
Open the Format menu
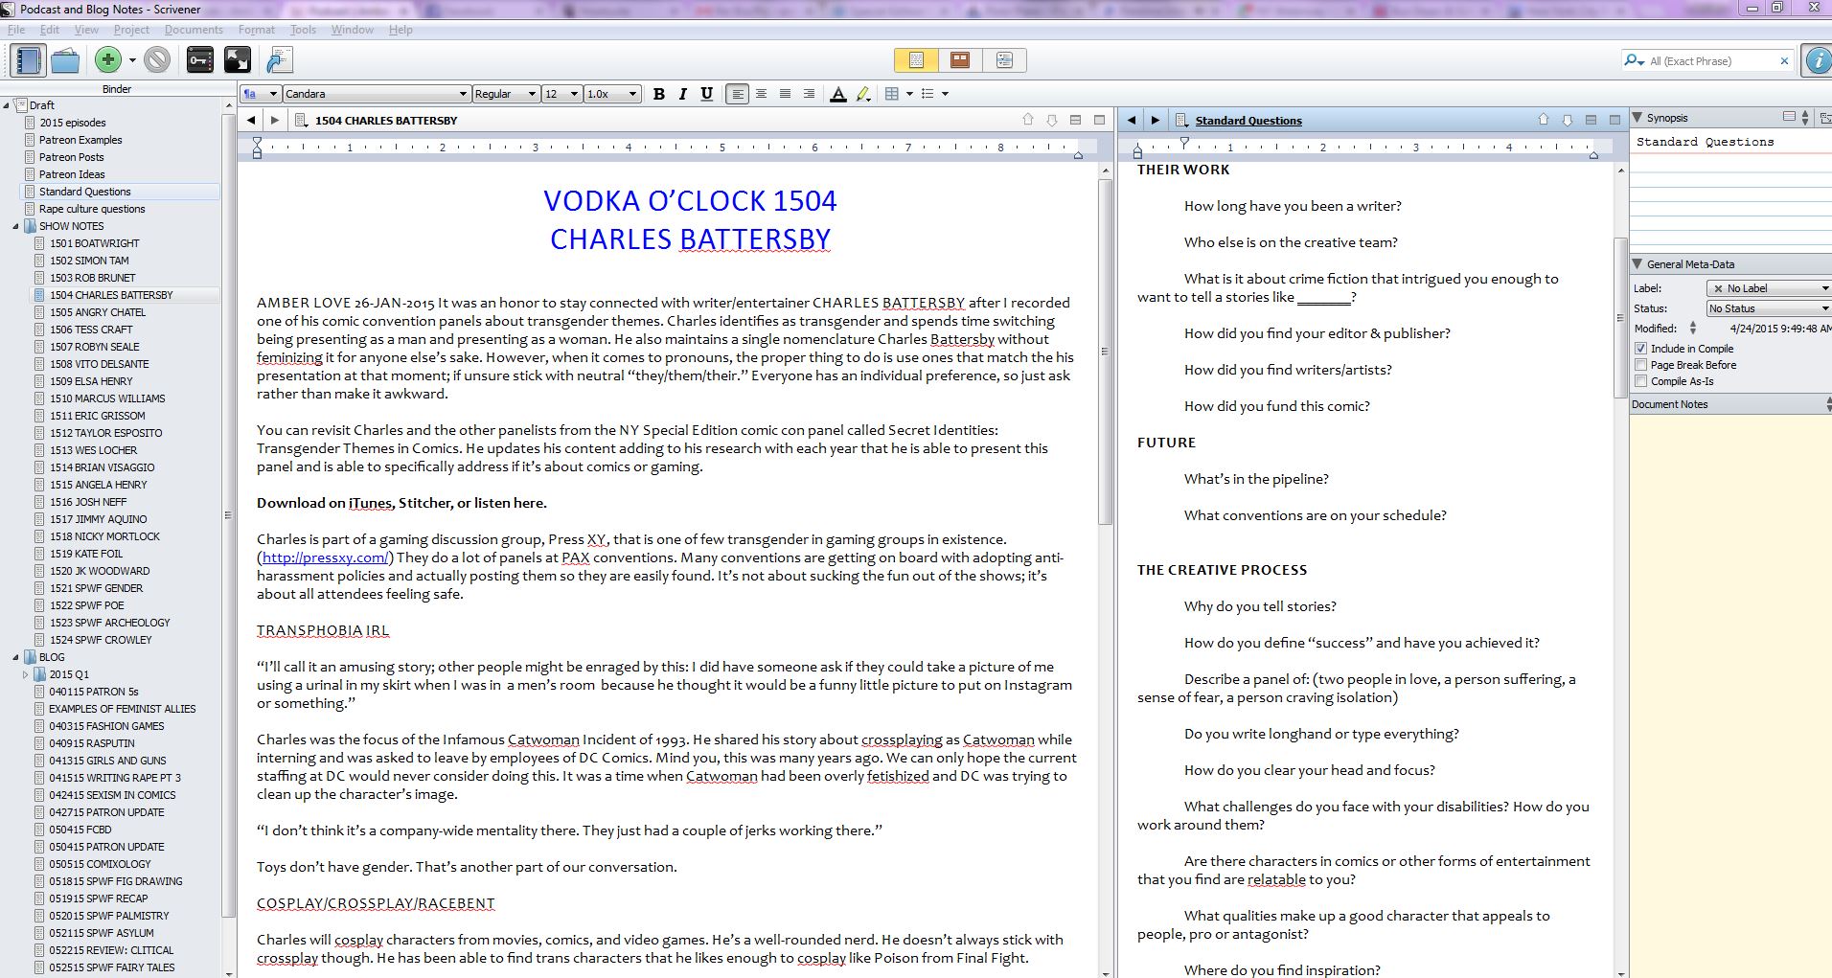pyautogui.click(x=257, y=30)
